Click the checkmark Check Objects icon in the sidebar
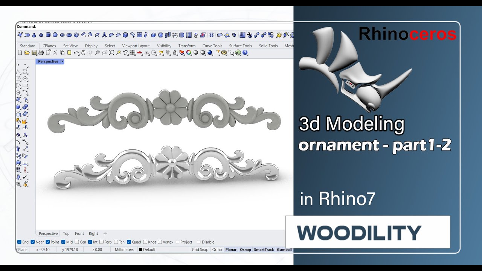This screenshot has height=271, width=482. tap(25, 177)
